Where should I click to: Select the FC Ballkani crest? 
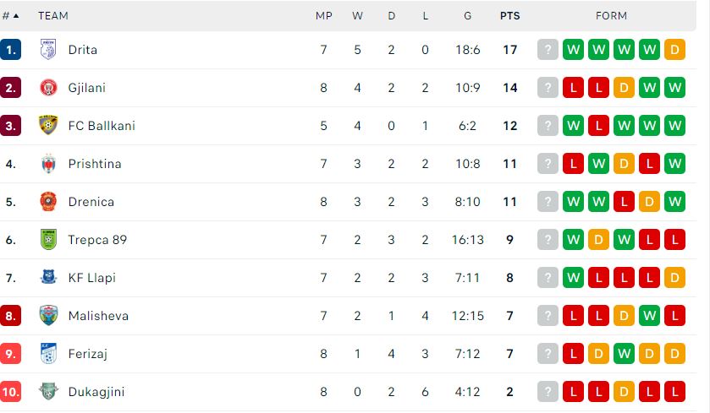pyautogui.click(x=48, y=126)
